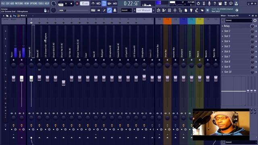This screenshot has width=258, height=145.
Task: Open the Playlist window icon
Action: [x=158, y=10]
